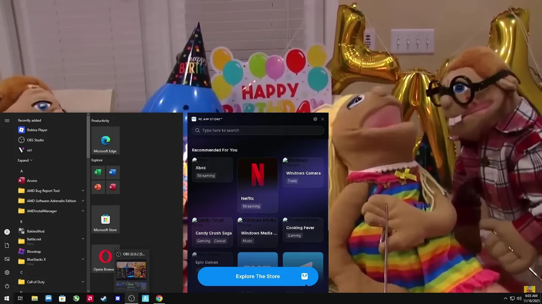Screen dimensions: 542x304
Task: Expand the Battle.net folder
Action: coord(83,239)
